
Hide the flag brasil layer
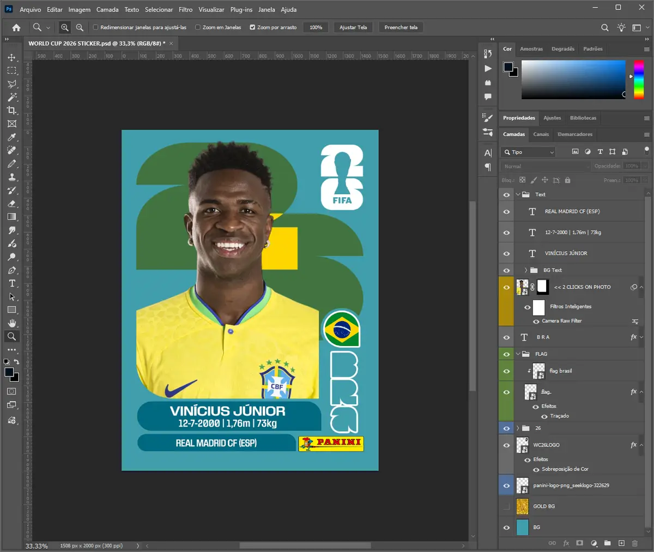(506, 371)
